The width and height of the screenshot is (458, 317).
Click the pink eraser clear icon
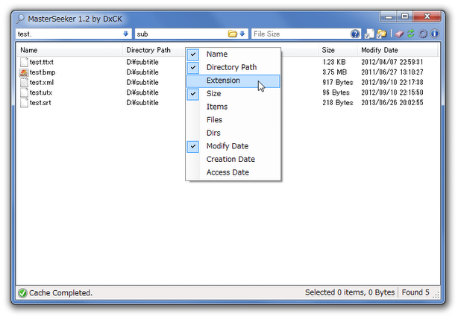399,34
